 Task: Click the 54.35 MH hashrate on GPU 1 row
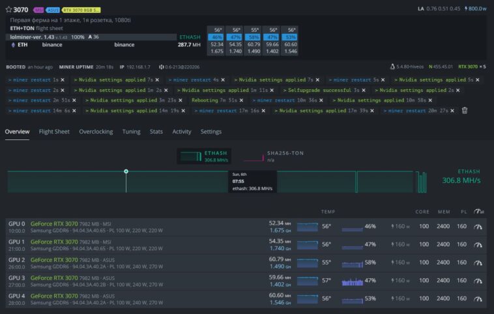click(x=280, y=241)
